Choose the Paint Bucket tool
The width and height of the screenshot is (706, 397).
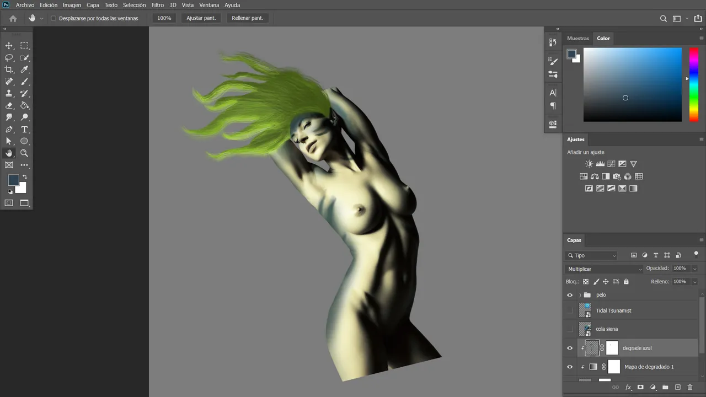tap(24, 105)
